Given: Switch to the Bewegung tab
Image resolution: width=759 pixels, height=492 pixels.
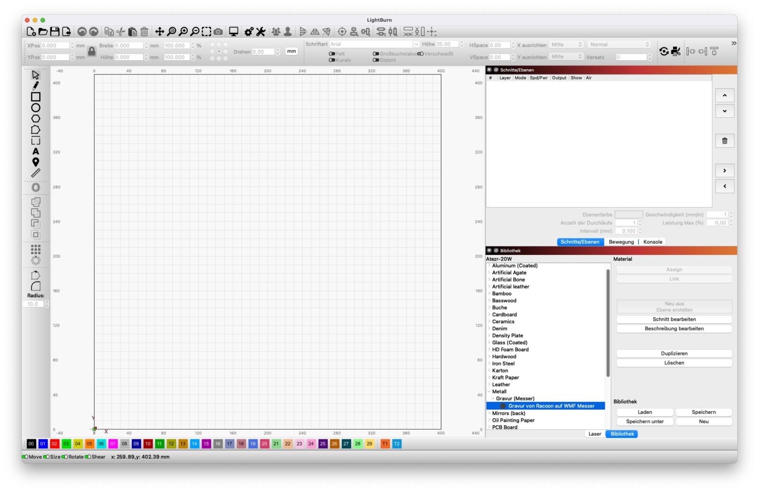Looking at the screenshot, I should point(621,242).
